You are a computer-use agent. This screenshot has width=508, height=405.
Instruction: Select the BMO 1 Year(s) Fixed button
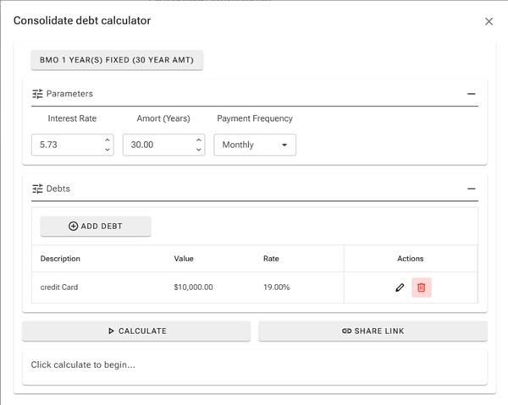click(117, 60)
